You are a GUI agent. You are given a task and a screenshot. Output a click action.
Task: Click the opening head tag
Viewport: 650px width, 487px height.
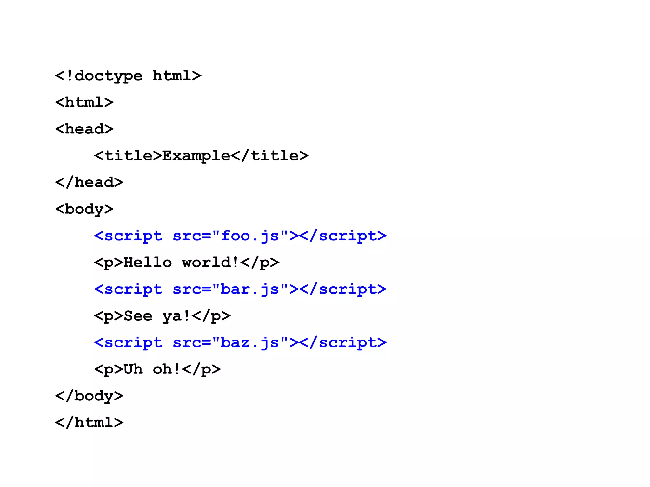pos(84,129)
